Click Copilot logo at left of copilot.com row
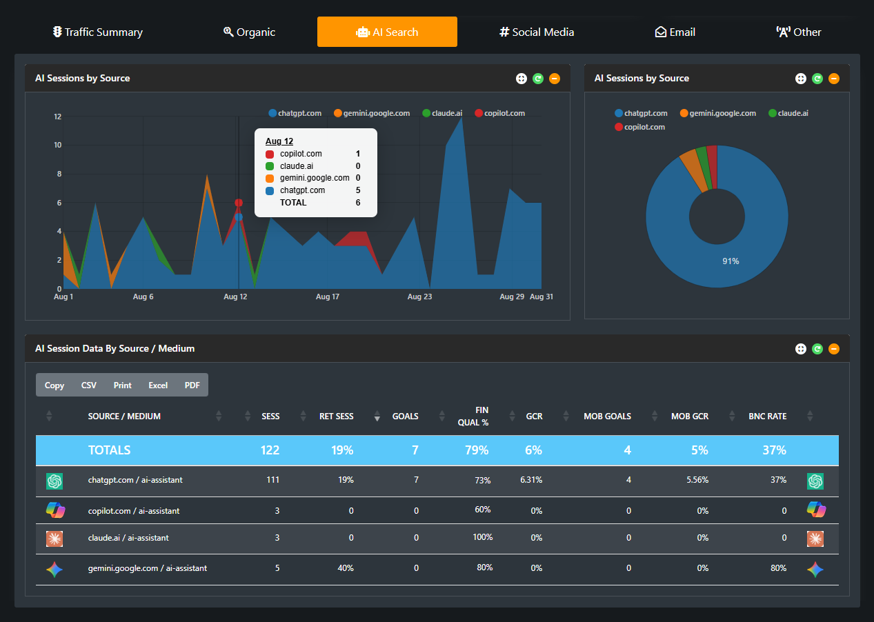Screen dimensions: 874x622 [54, 510]
